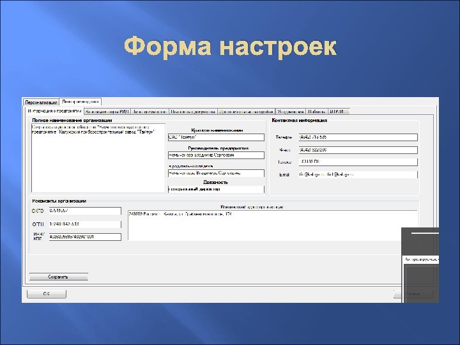Image resolution: width=460 pixels, height=345 pixels.
Task: Edit the short name field ЗАО "Тайфун"
Action: coord(216,137)
